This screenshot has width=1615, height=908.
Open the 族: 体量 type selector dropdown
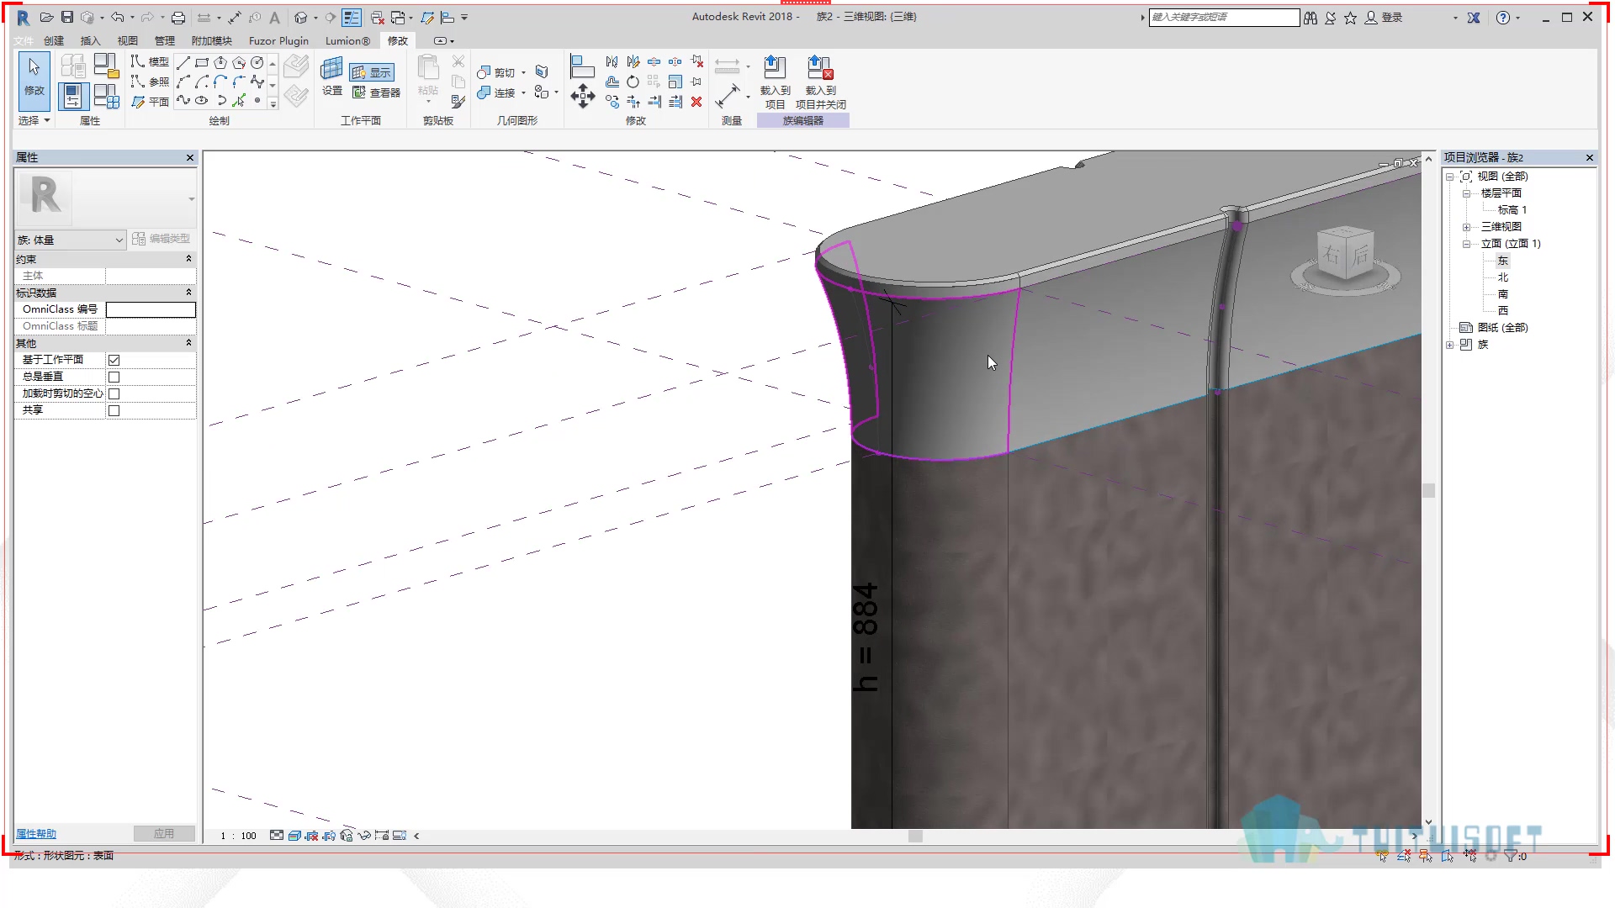click(x=71, y=240)
